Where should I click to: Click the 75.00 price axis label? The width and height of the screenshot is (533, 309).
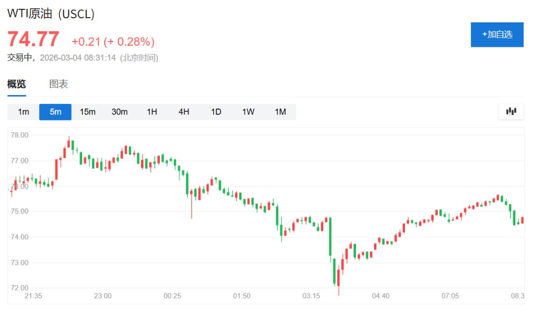point(20,211)
